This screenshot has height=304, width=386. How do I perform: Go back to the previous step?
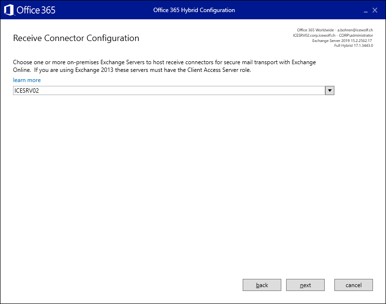262,285
